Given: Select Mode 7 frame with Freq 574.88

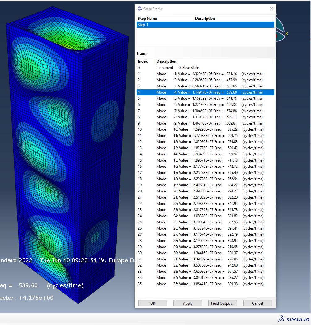Looking at the screenshot, I should [x=205, y=111].
